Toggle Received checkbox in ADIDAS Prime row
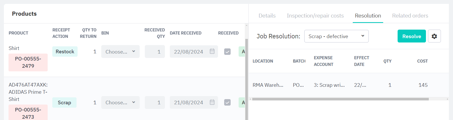The height and width of the screenshot is (120, 453). pos(227,102)
